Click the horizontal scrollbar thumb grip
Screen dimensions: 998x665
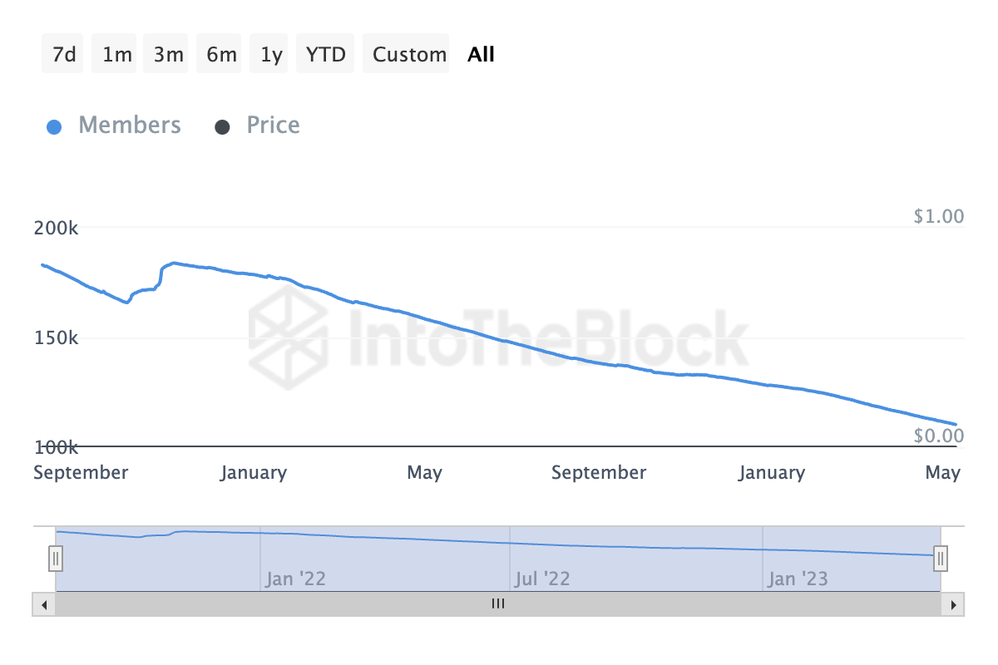(x=498, y=604)
